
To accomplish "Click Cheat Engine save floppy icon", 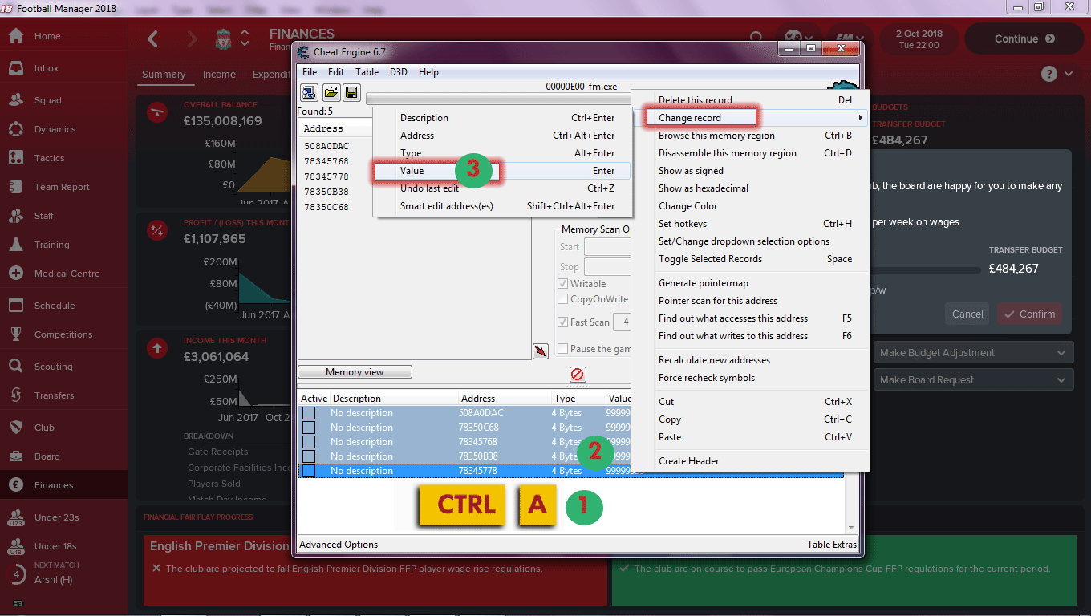I will pyautogui.click(x=351, y=92).
